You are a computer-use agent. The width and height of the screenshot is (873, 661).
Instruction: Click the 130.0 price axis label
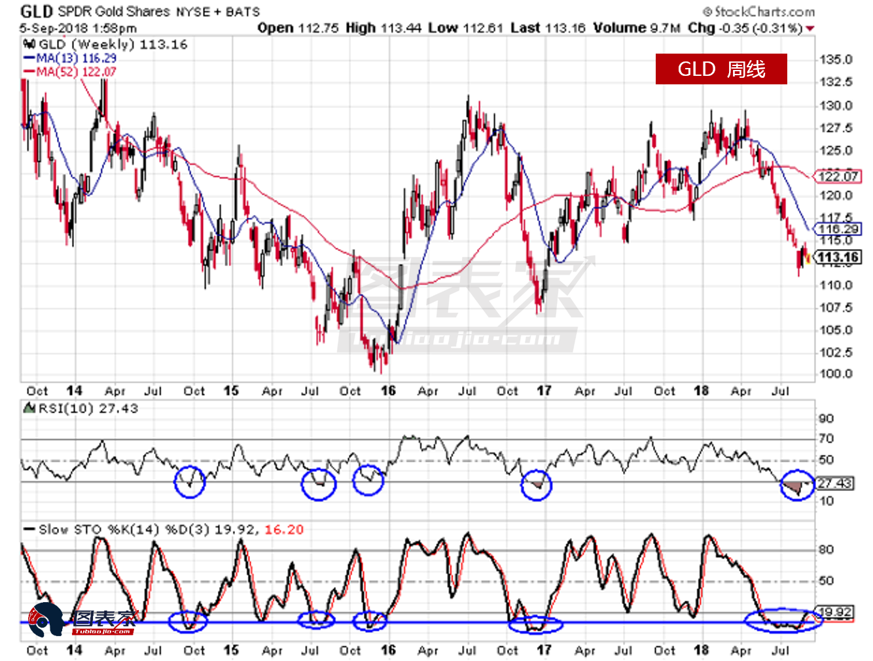coord(836,105)
